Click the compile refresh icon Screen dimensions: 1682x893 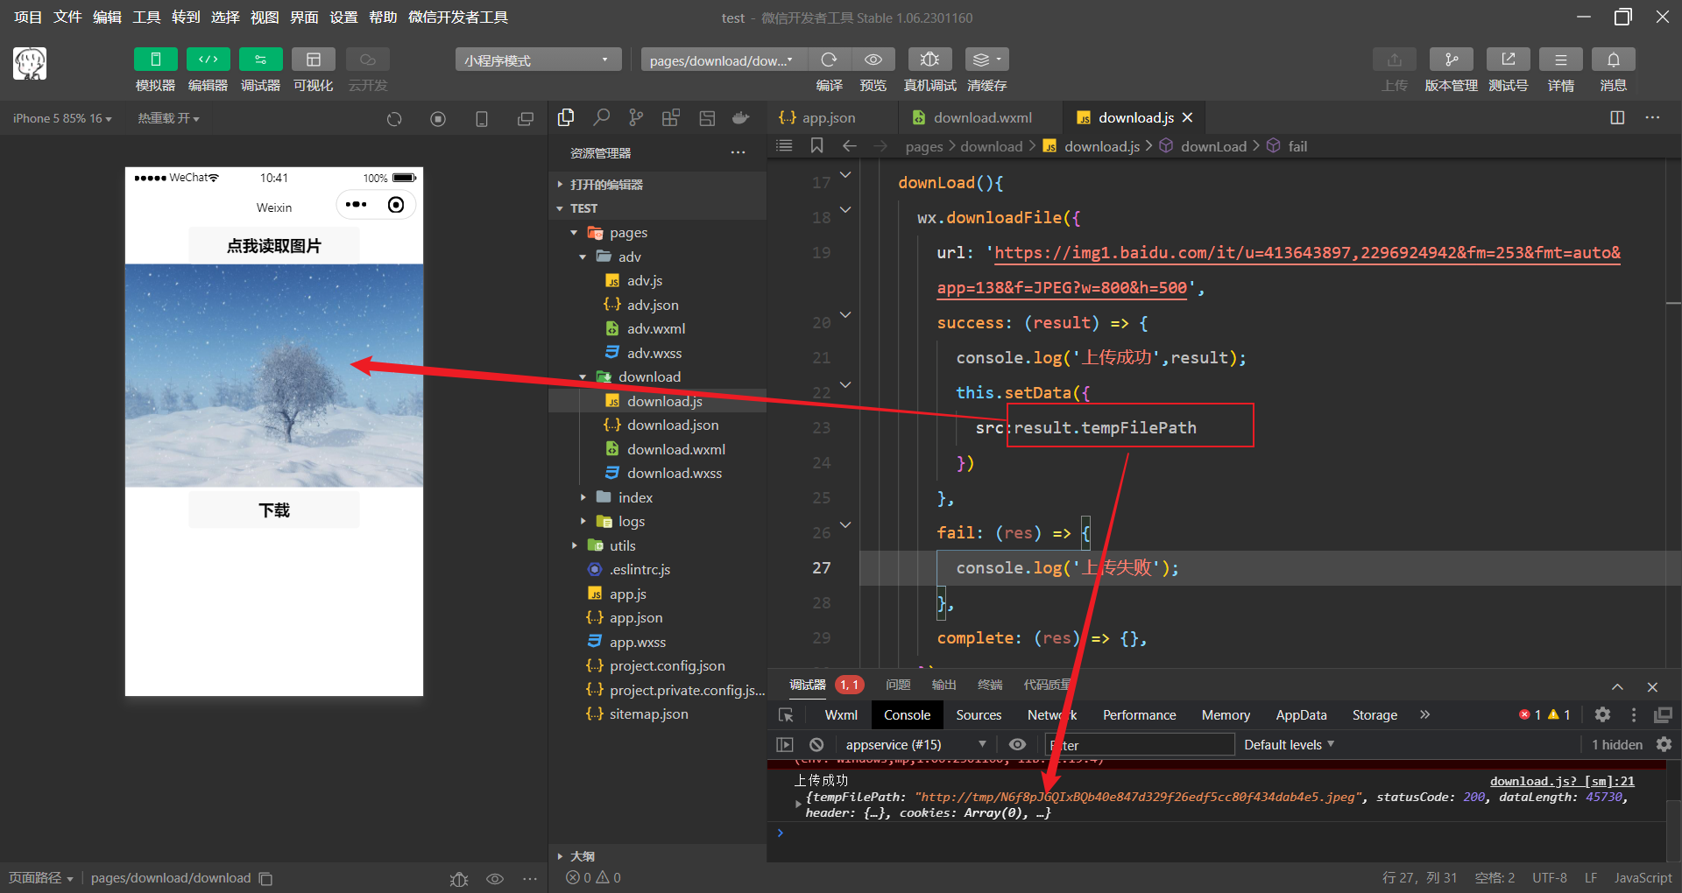(x=829, y=60)
